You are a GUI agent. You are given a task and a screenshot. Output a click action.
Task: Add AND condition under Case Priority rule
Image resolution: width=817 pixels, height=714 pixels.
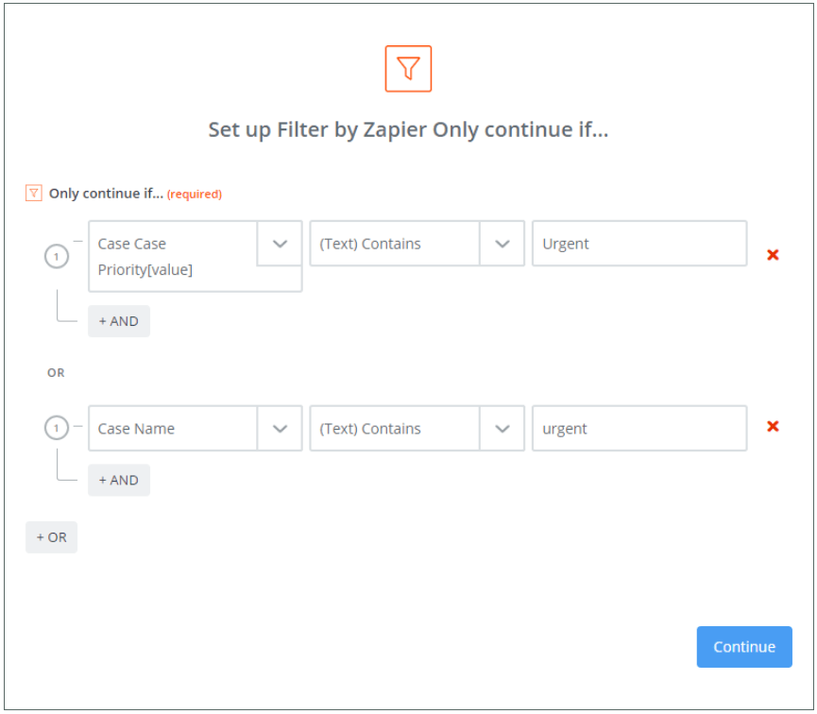pos(119,321)
